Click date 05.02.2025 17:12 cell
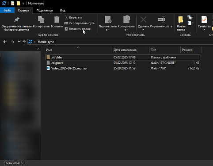The width and height of the screenshot is (213, 166). click(125, 63)
